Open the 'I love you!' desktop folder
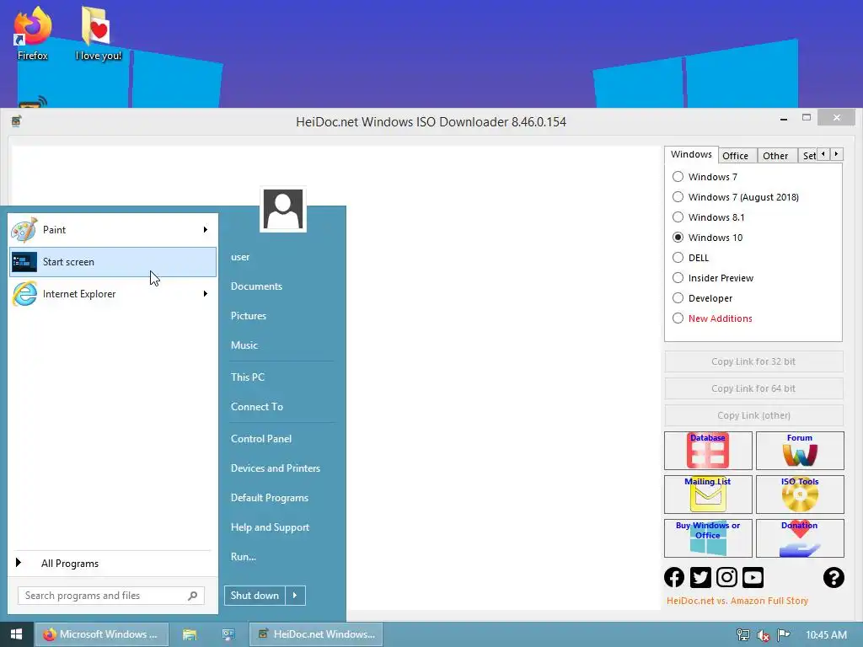The width and height of the screenshot is (863, 647). 98,33
